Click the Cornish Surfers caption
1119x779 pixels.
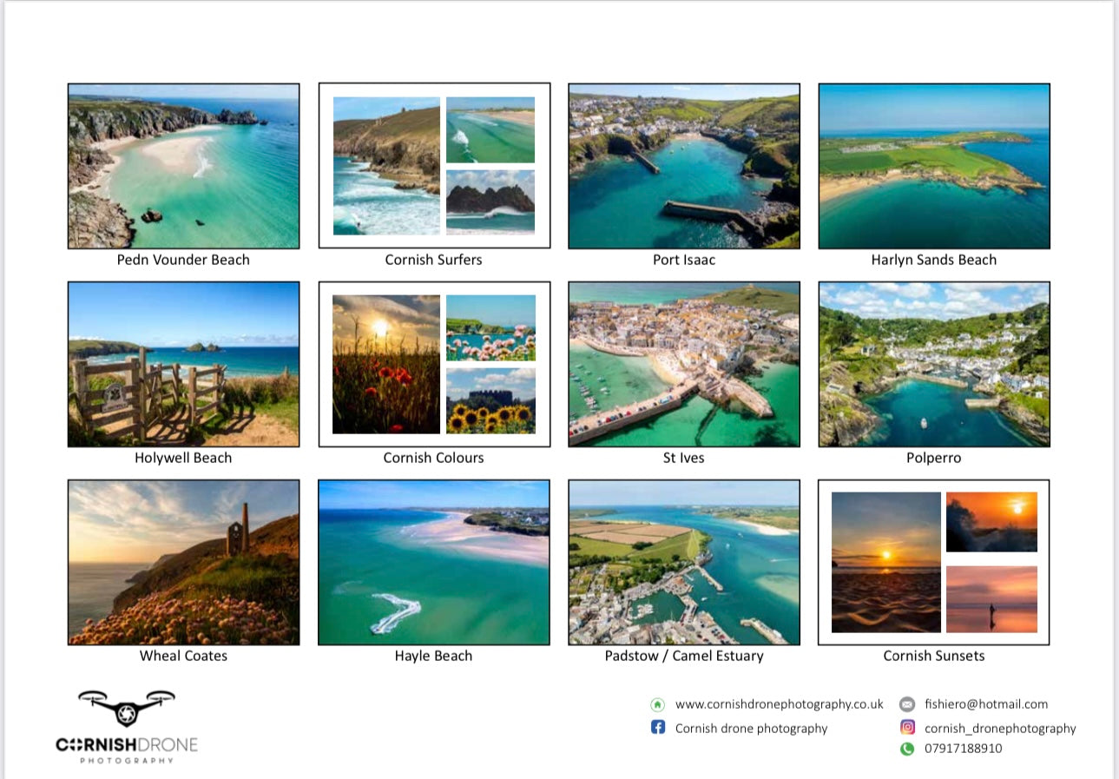(x=433, y=260)
